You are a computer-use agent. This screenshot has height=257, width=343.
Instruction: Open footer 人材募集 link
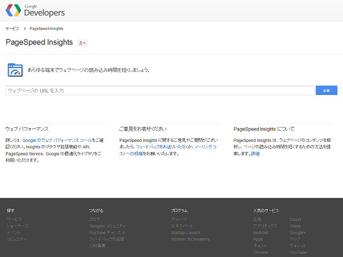click(x=97, y=246)
